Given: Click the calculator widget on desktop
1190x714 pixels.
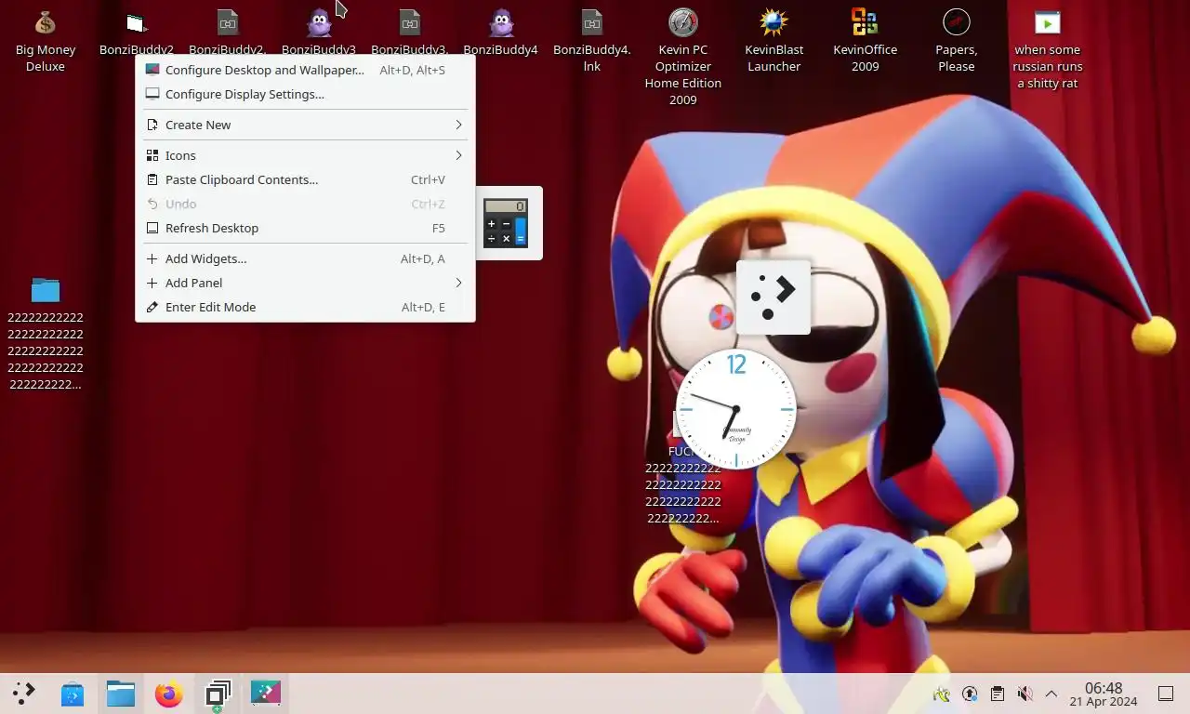Looking at the screenshot, I should (x=506, y=223).
